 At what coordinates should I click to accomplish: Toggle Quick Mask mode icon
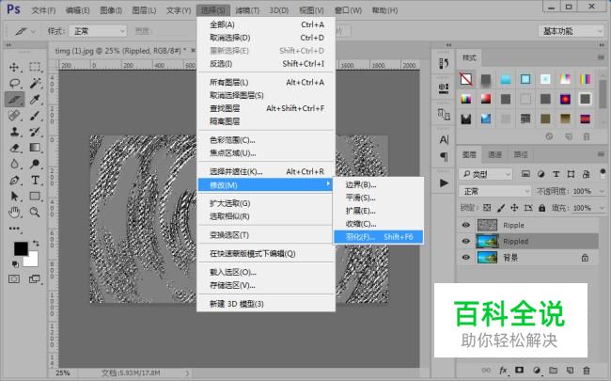point(14,278)
